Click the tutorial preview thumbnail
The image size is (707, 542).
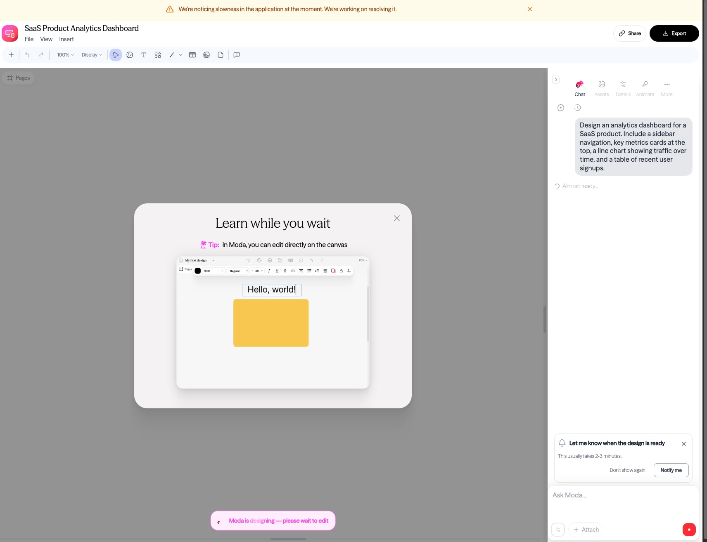click(273, 323)
